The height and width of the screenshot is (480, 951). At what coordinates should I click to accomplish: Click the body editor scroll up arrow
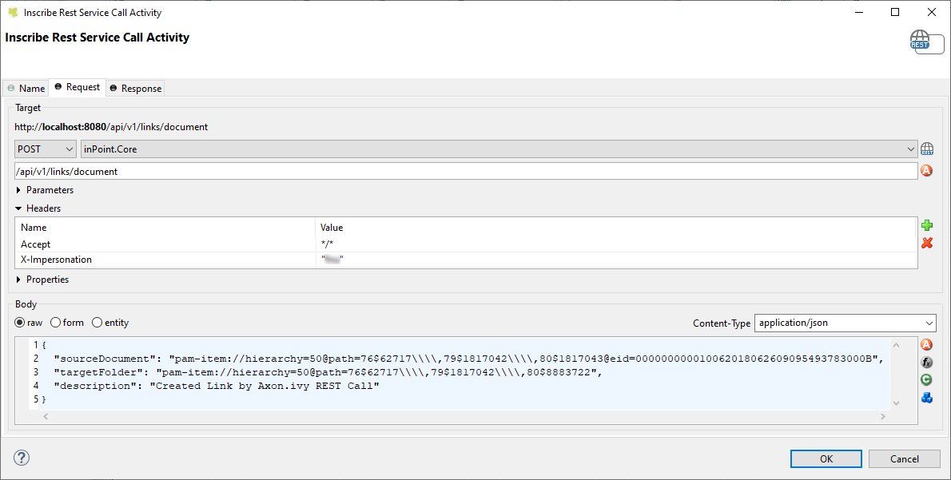(897, 346)
